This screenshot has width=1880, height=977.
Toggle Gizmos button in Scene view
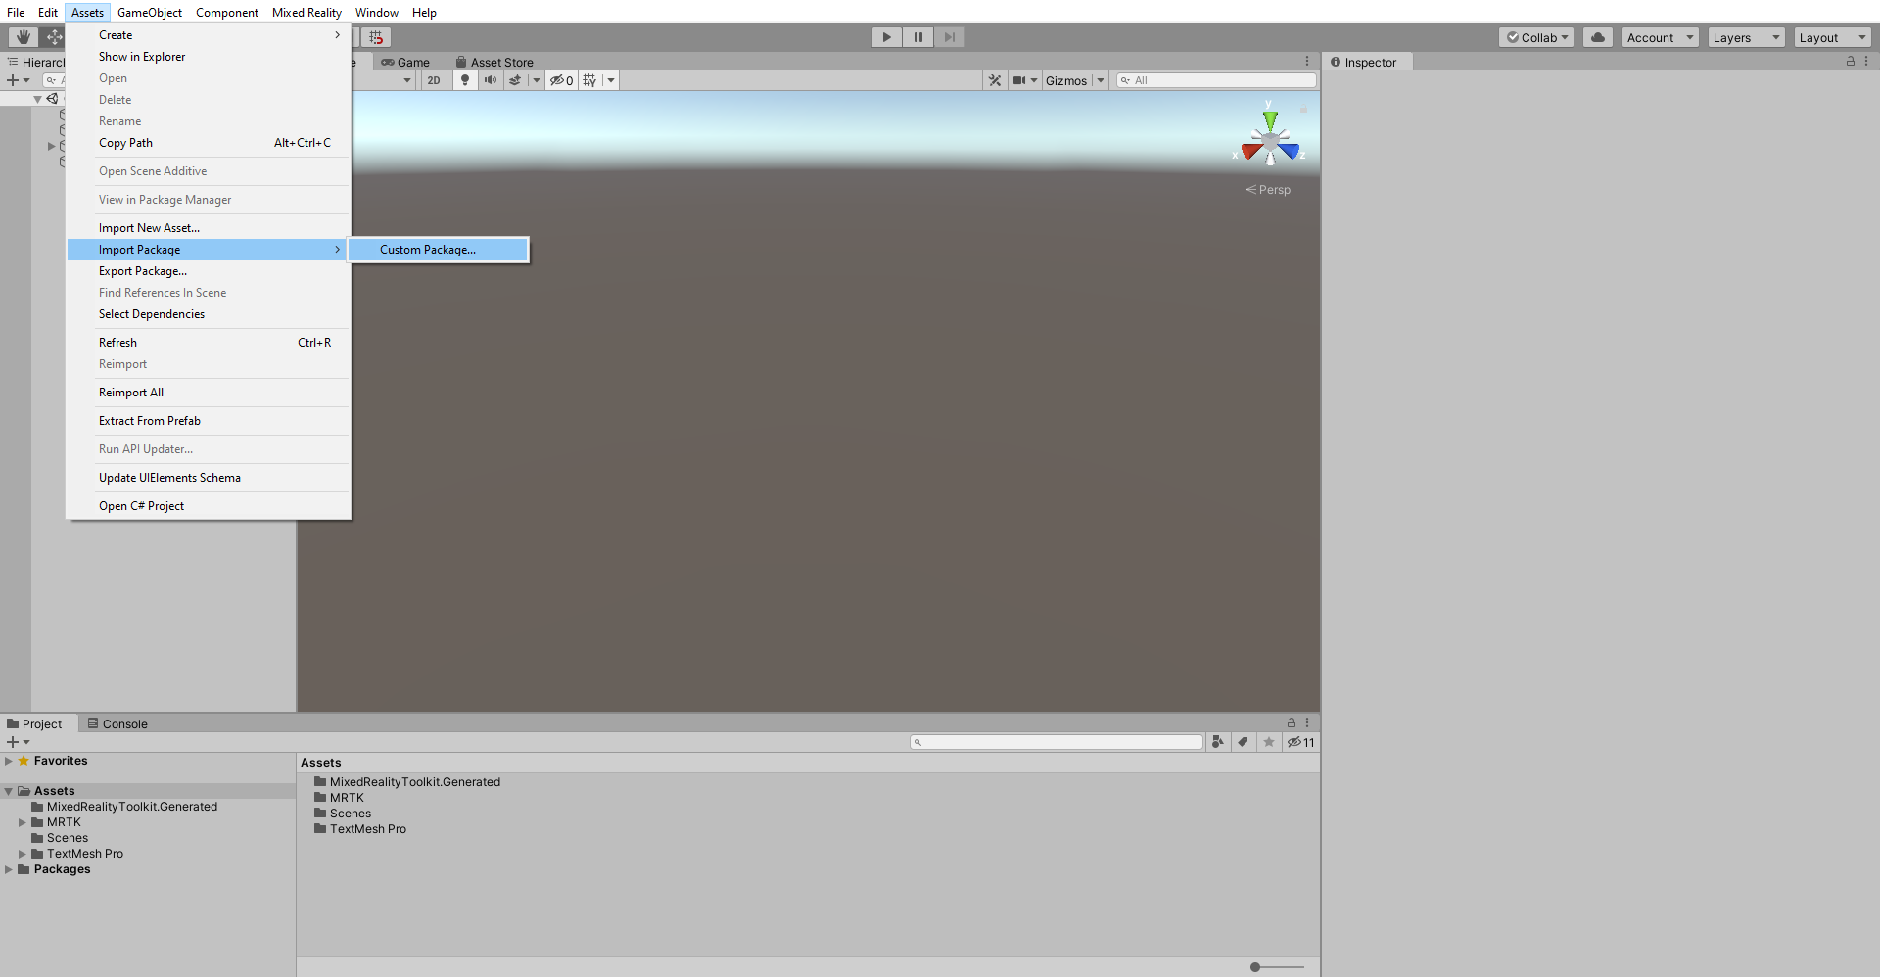pyautogui.click(x=1066, y=80)
